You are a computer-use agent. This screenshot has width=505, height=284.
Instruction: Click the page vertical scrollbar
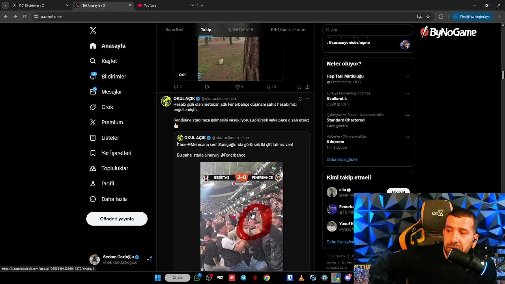pos(503,75)
